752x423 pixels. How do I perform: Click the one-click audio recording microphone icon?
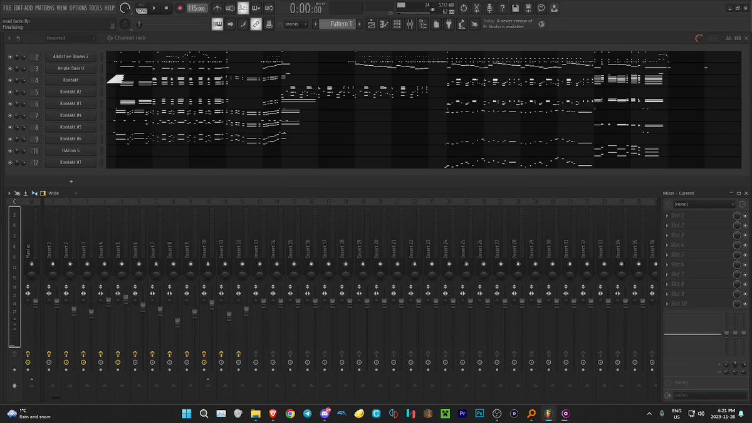pos(489,8)
